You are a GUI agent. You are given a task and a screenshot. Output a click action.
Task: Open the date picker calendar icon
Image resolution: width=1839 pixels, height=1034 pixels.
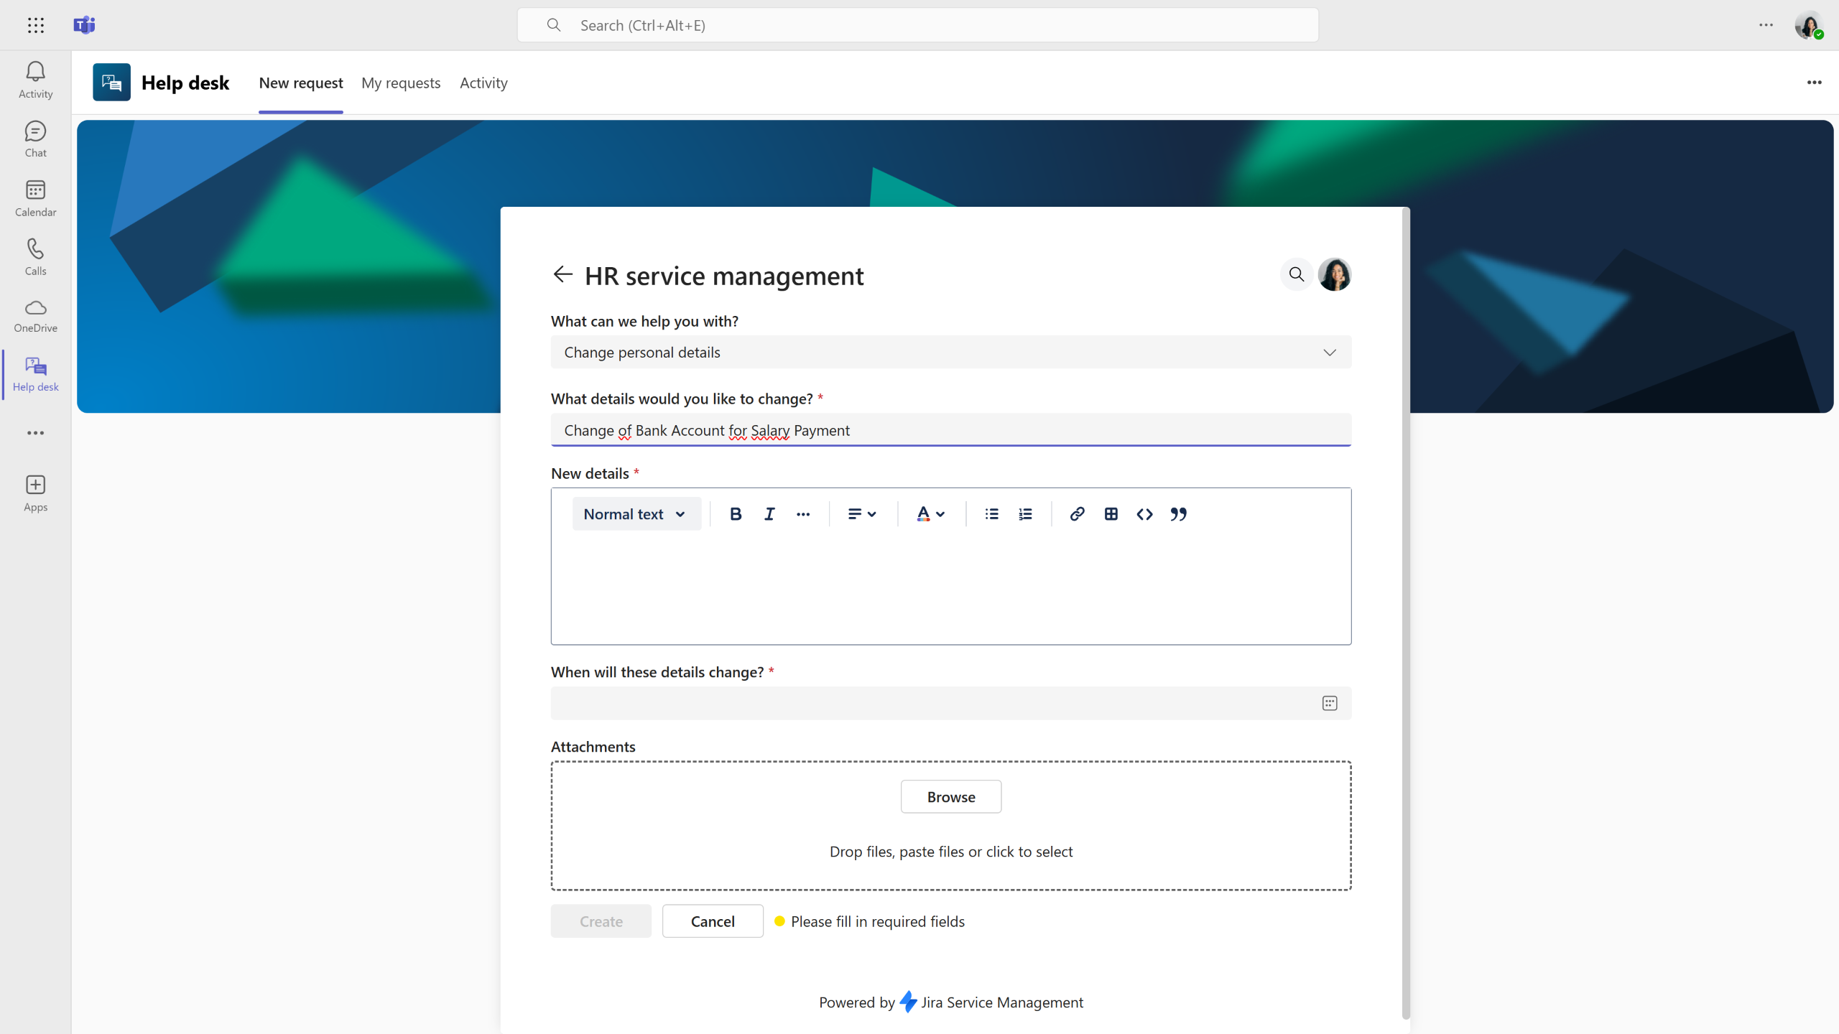(1329, 703)
